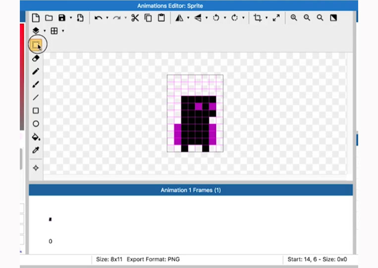Viewport: 378px width, 268px height.
Task: Reset zoom with plain magnifier icon
Action: tap(320, 18)
